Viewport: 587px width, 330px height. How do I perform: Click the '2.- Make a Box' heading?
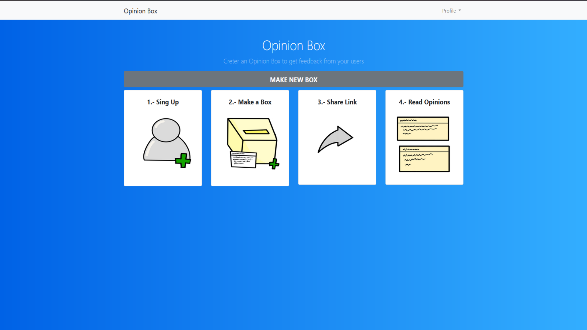tap(250, 102)
